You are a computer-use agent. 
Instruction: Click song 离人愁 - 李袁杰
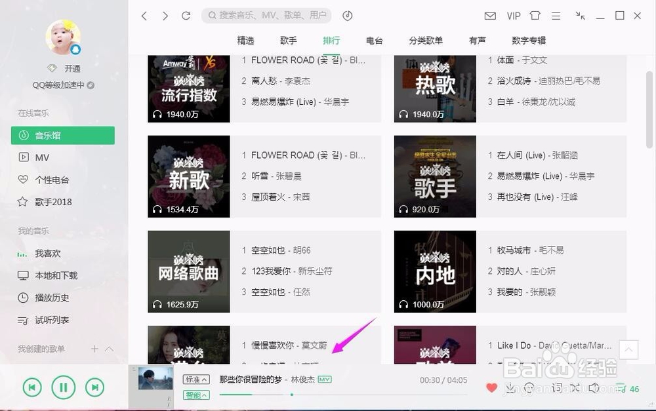[281, 81]
